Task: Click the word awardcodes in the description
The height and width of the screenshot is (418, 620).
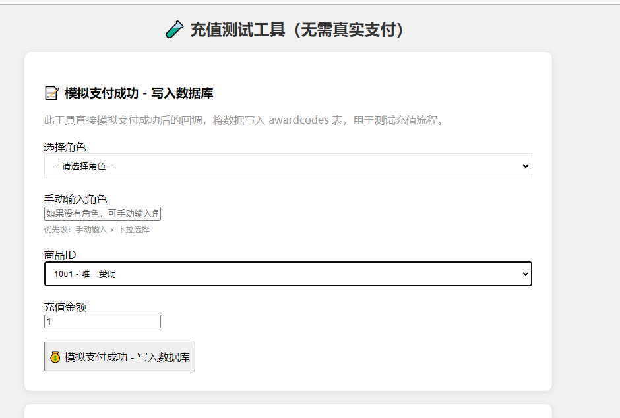Action: point(299,120)
